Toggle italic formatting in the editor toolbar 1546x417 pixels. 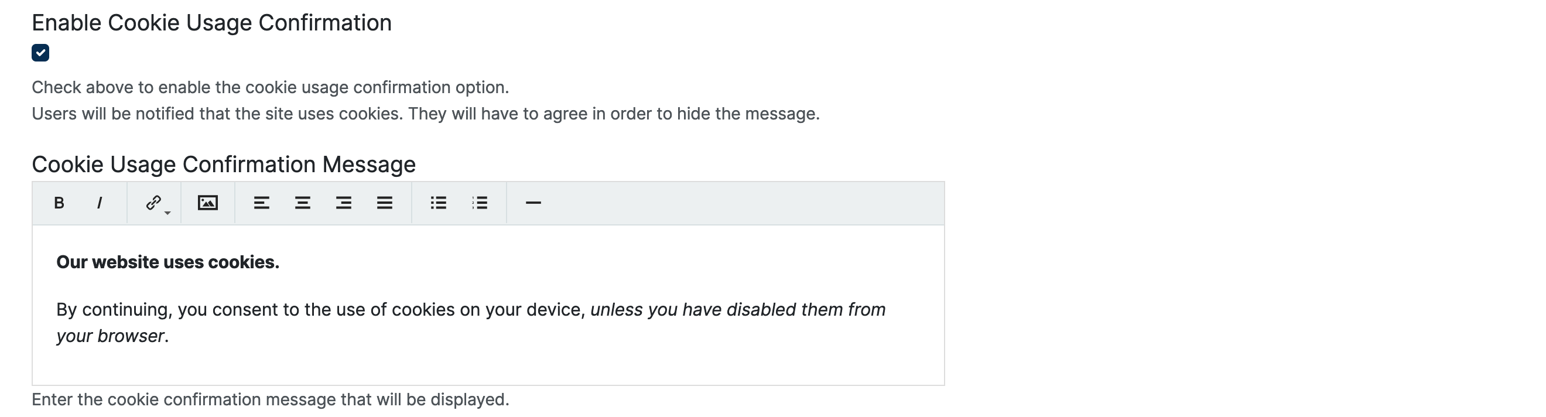[x=100, y=203]
